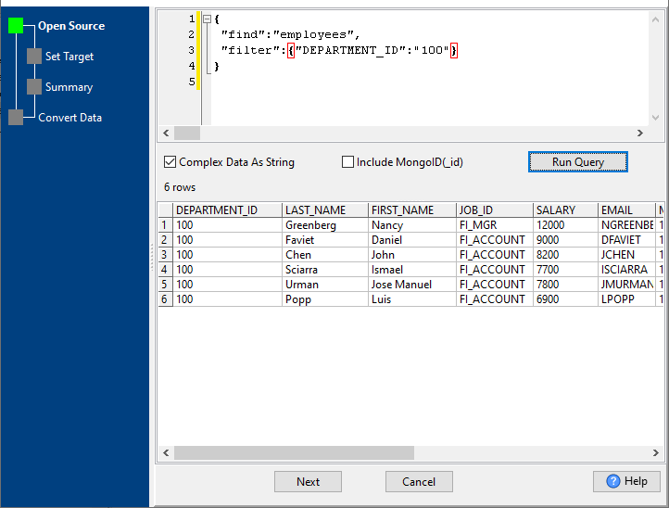
Task: Click the "filter" line in the query editor
Action: click(339, 50)
